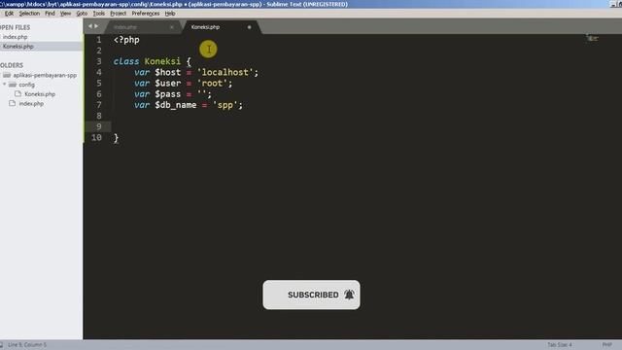
Task: Open the PHP syntax selector in status bar
Action: 606,345
